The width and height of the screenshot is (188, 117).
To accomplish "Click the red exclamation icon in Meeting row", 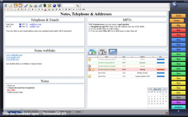I will (89, 69).
